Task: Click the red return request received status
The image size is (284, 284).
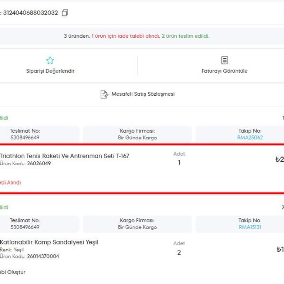Action: [x=10, y=183]
